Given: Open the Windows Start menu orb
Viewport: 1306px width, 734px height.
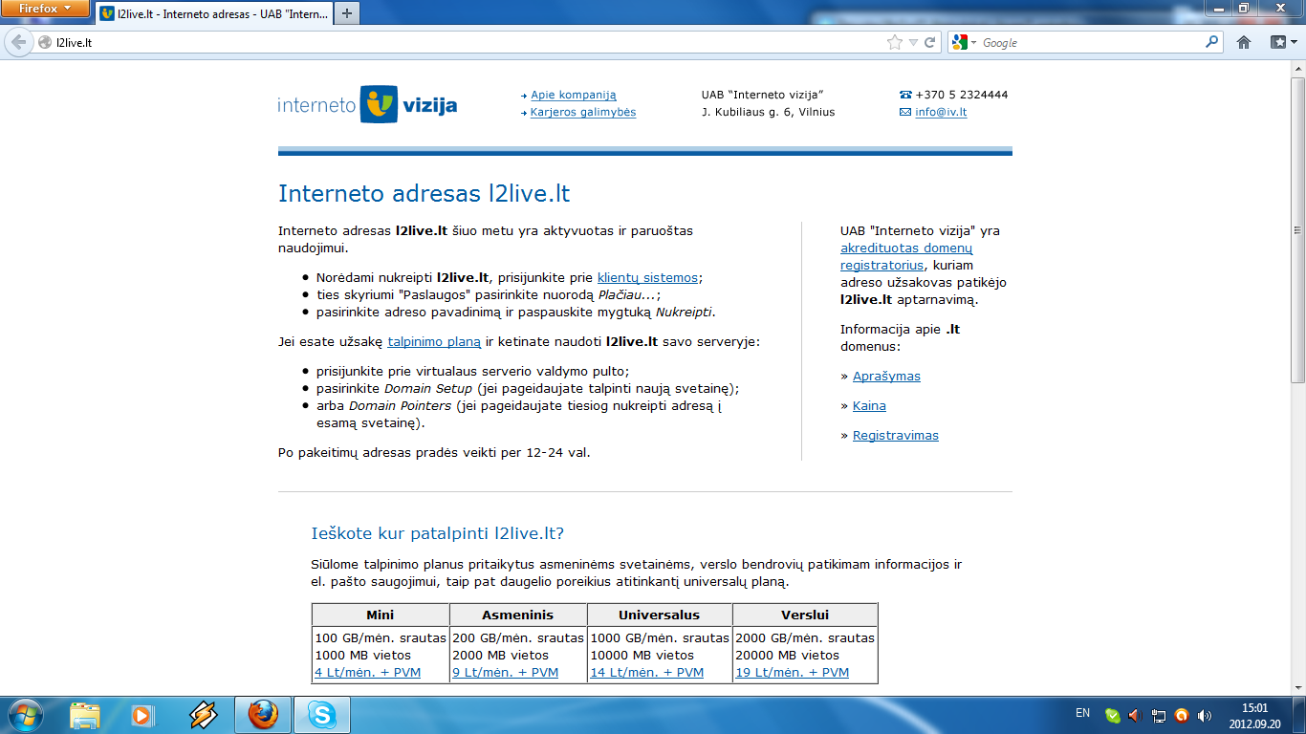Looking at the screenshot, I should tap(24, 715).
